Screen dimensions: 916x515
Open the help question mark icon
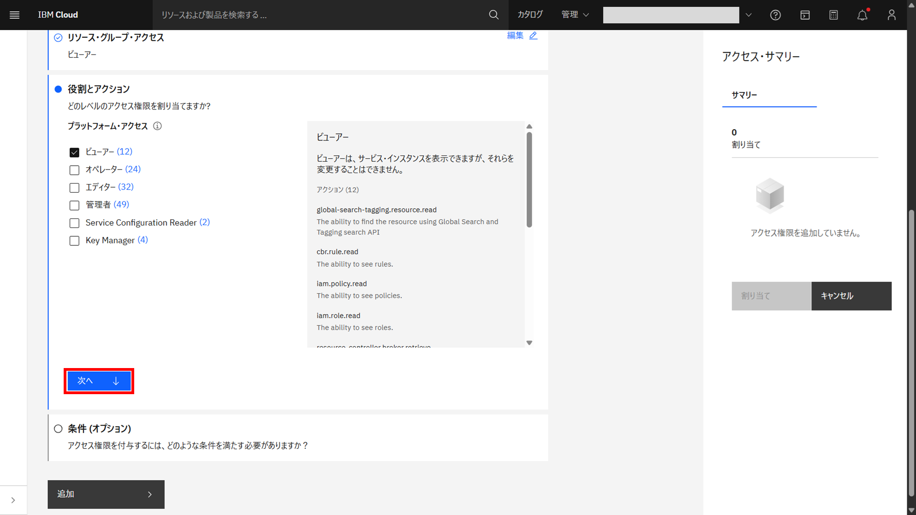(x=775, y=15)
